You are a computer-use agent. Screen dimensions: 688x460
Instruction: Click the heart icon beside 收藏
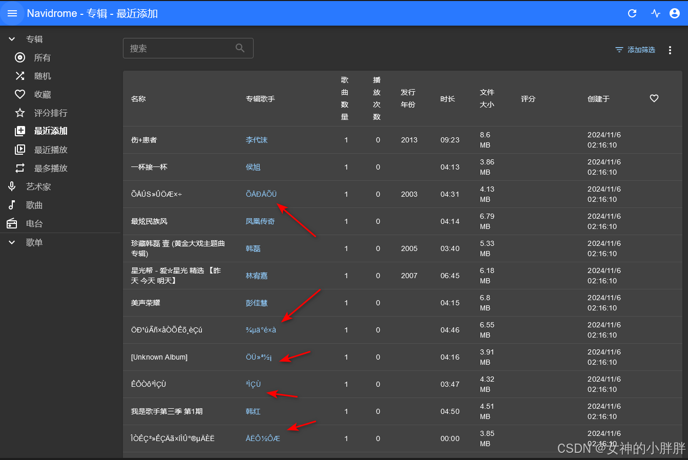coord(20,94)
